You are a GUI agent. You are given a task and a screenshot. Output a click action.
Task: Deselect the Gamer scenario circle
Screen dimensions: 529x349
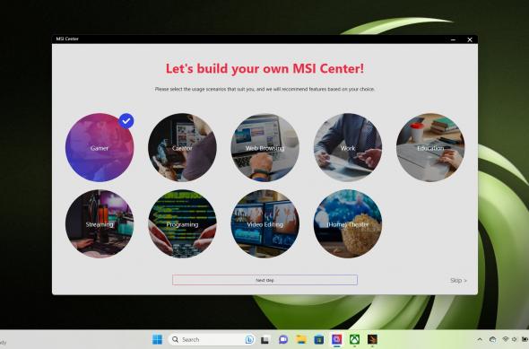pos(100,147)
